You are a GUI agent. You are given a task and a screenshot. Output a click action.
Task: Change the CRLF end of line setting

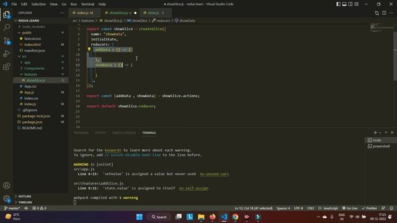pos(311,208)
